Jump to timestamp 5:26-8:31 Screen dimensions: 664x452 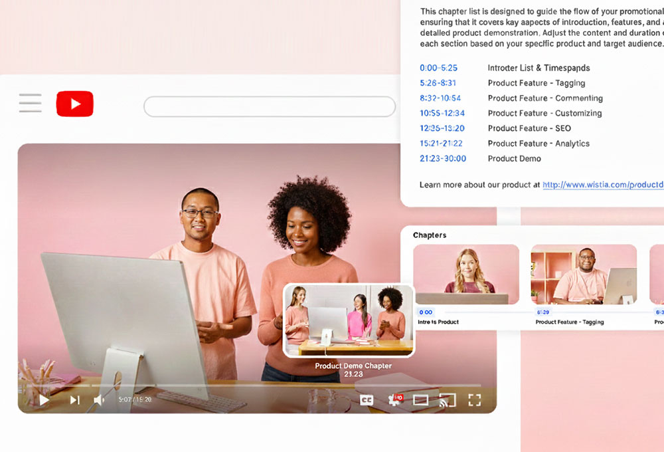(438, 83)
